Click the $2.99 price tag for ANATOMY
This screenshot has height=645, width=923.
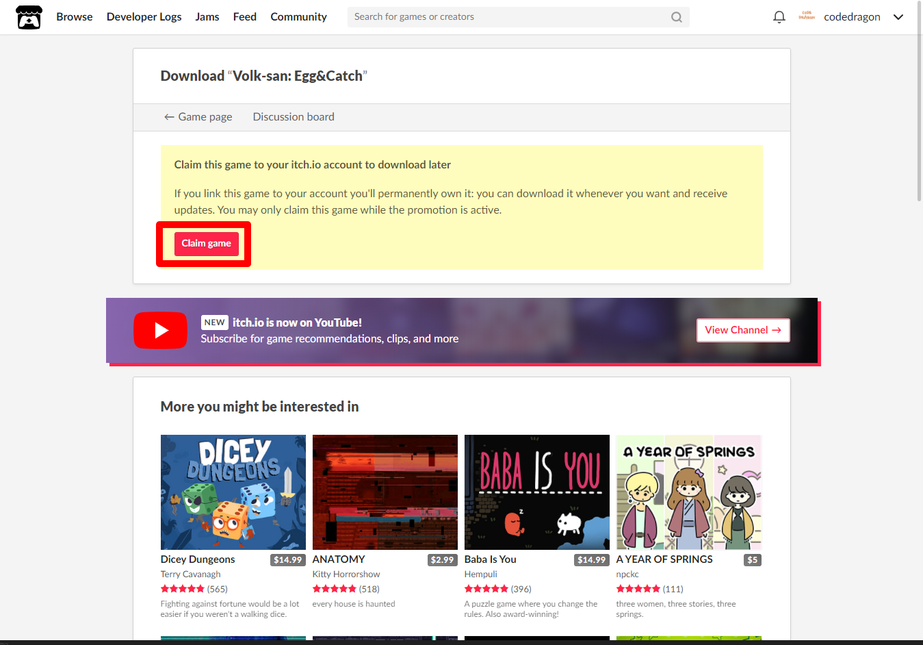443,560
